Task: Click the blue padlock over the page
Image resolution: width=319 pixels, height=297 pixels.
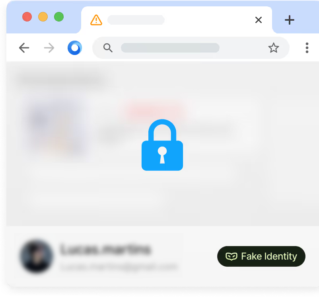Action: [162, 145]
